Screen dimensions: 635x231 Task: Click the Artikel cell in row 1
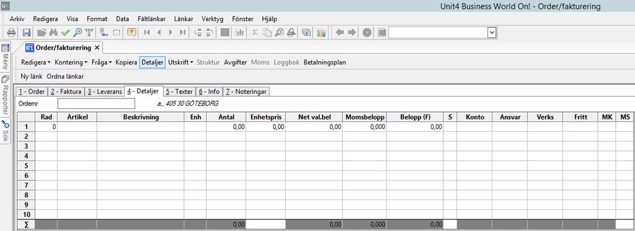click(x=77, y=126)
